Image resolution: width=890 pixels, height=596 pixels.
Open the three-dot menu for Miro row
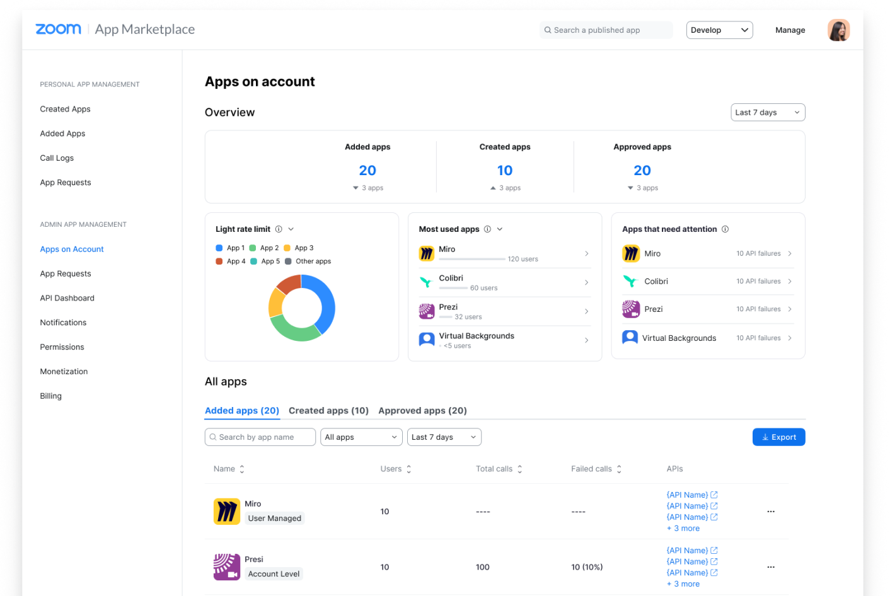(771, 512)
